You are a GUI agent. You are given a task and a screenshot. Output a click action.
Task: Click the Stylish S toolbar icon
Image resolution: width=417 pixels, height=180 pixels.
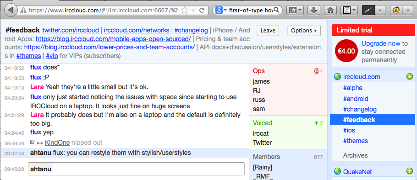[x=346, y=11]
